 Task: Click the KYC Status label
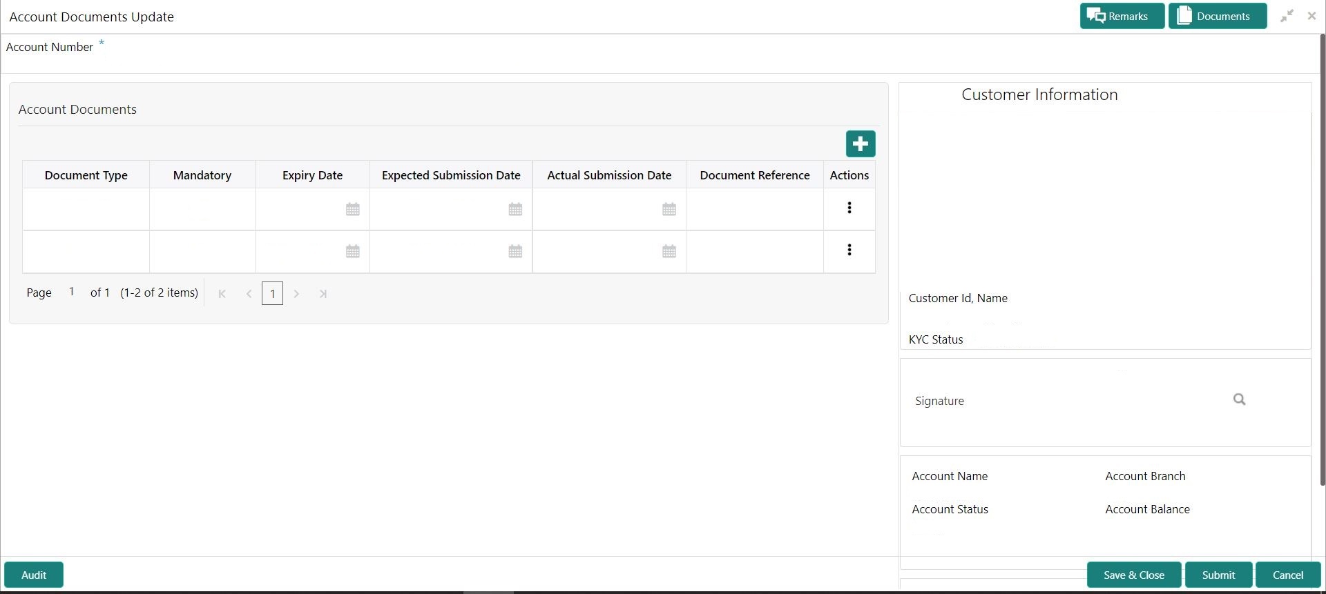tap(936, 339)
